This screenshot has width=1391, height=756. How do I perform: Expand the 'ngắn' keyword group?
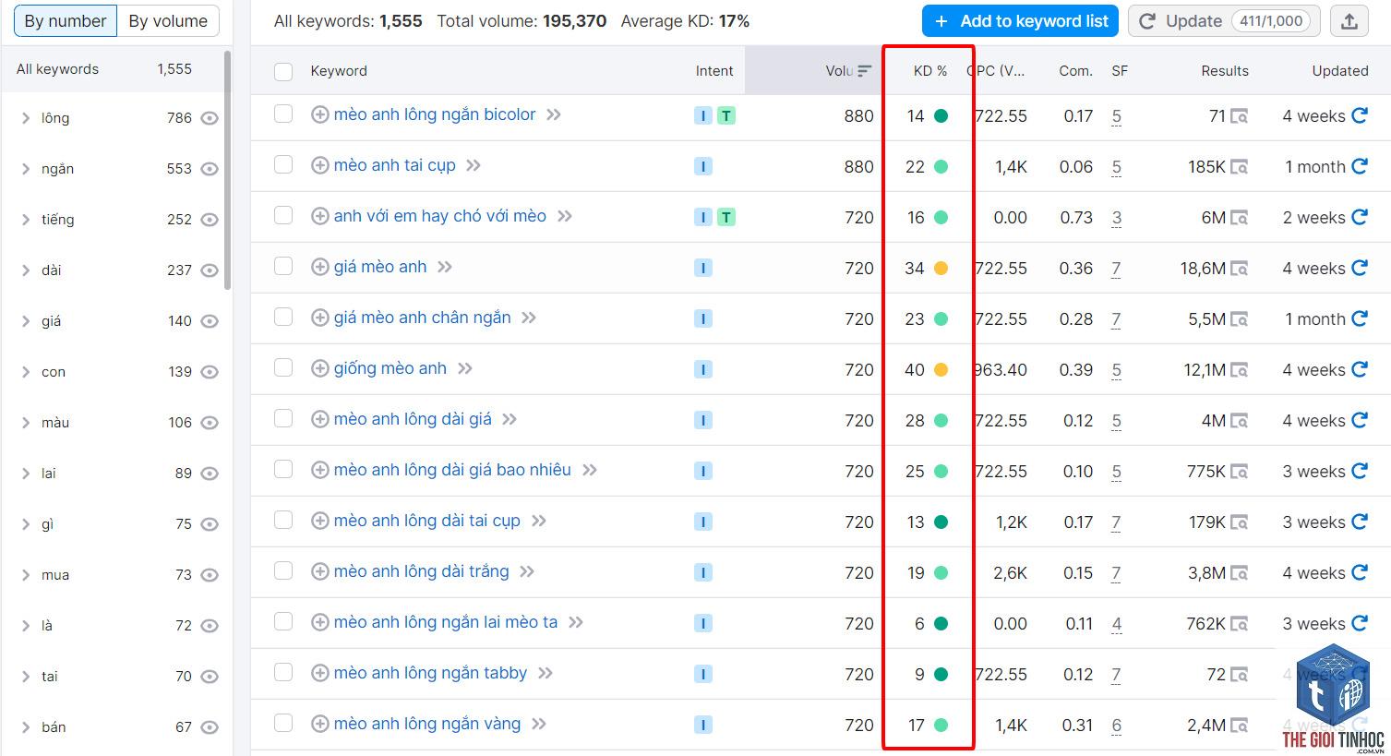point(26,169)
